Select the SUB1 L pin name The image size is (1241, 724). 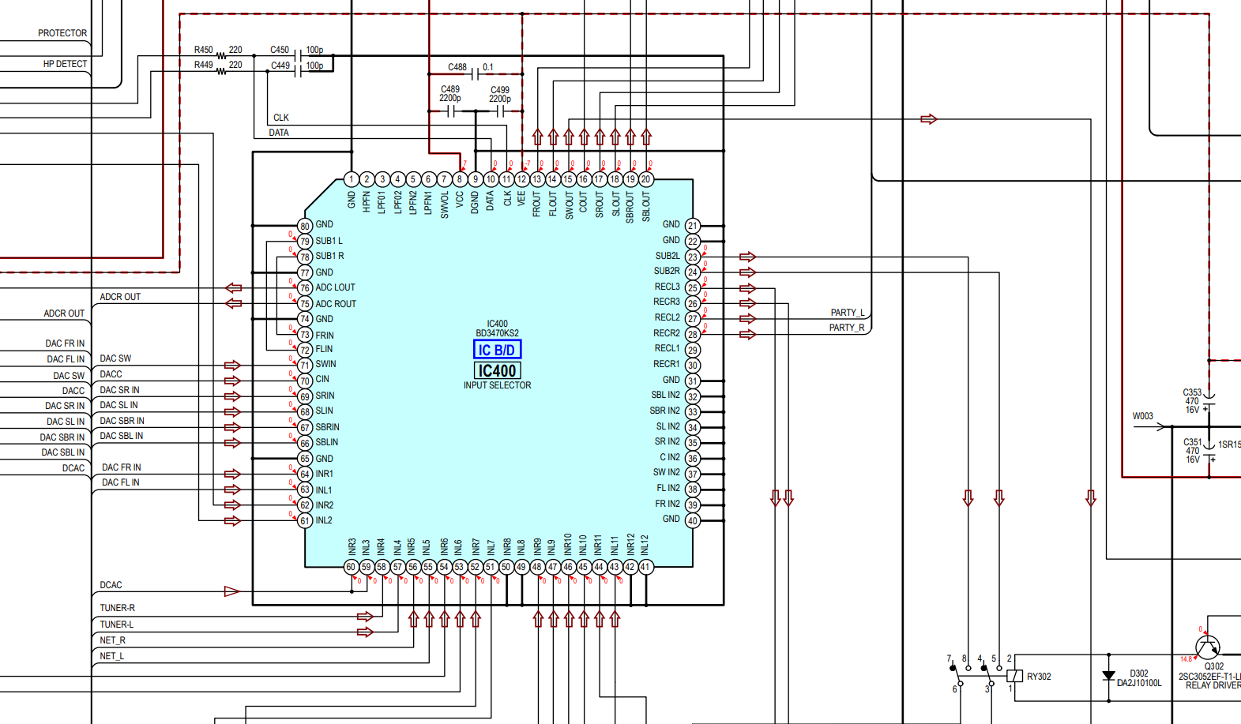pyautogui.click(x=329, y=241)
